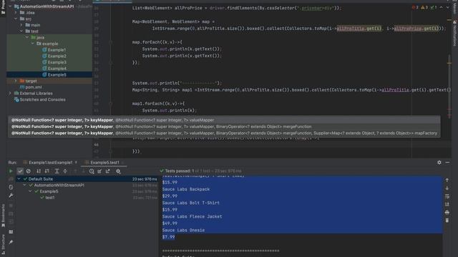Sort test results alphabetically

coord(39,171)
